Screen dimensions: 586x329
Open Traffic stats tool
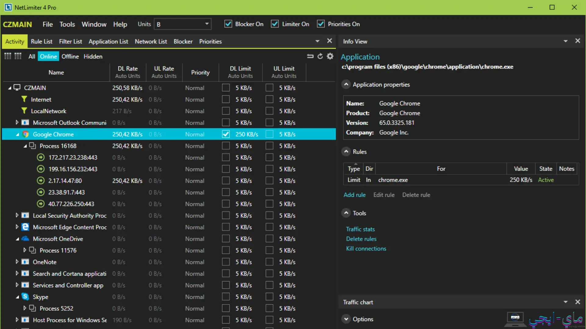click(360, 229)
